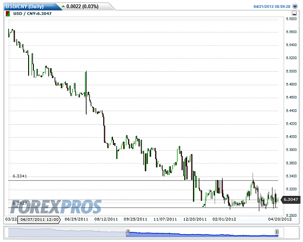Click the 04/20/2012 date axis label

pyautogui.click(x=280, y=219)
